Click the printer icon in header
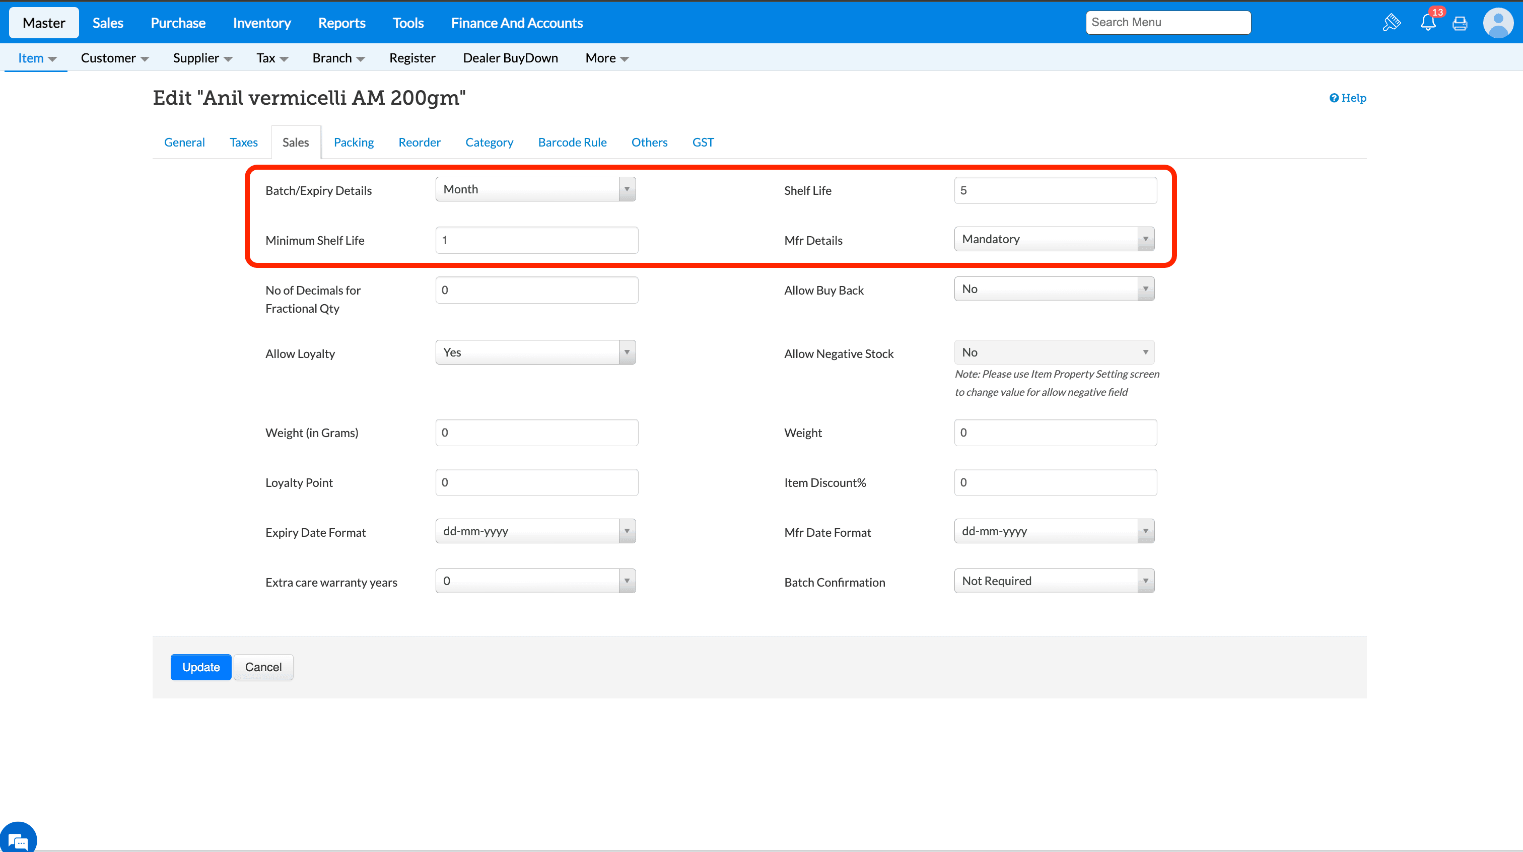 (1460, 23)
